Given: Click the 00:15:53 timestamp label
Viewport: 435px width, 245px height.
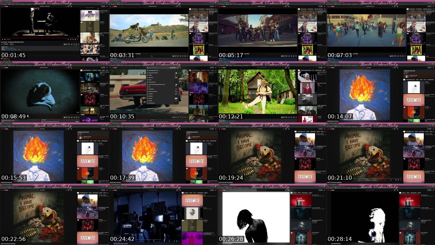Looking at the screenshot, I should pyautogui.click(x=14, y=178).
